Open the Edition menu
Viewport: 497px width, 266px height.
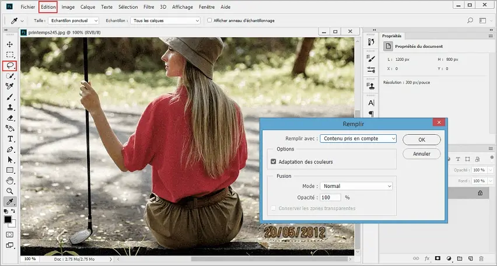pos(48,6)
